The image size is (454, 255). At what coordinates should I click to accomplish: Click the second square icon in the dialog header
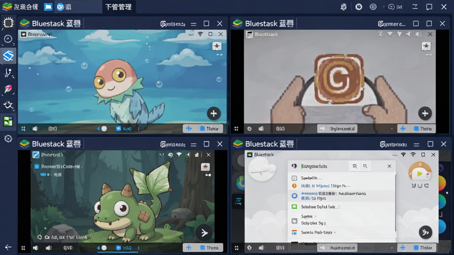(365, 166)
